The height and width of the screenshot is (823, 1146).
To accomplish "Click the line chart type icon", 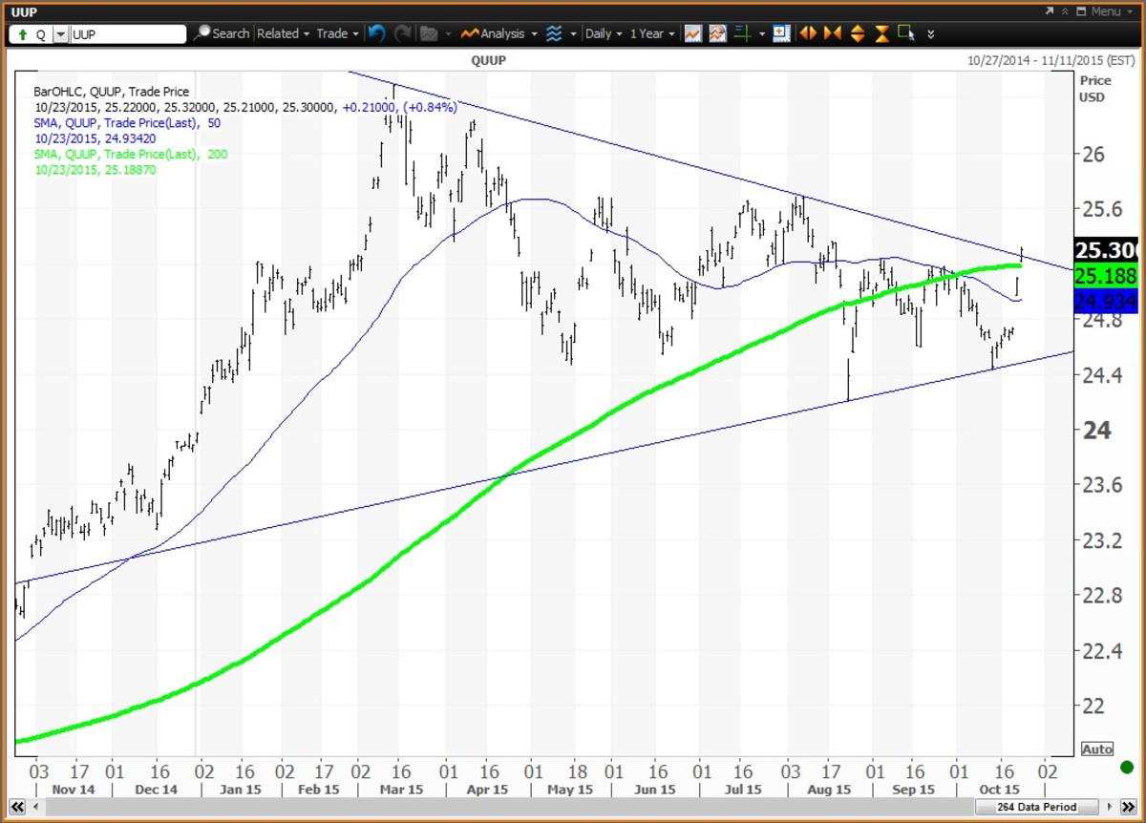I will click(x=692, y=33).
